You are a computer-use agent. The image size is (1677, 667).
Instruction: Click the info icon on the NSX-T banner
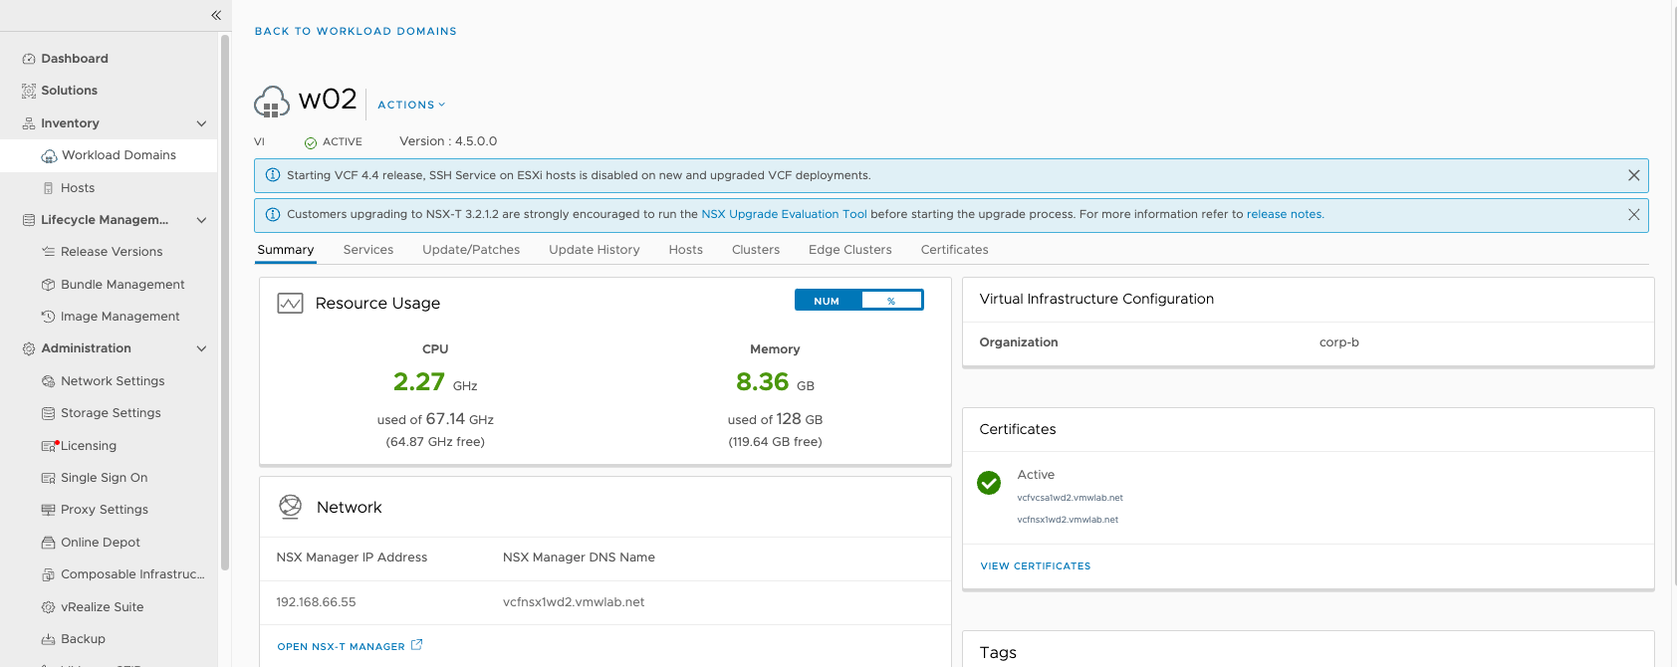click(273, 214)
